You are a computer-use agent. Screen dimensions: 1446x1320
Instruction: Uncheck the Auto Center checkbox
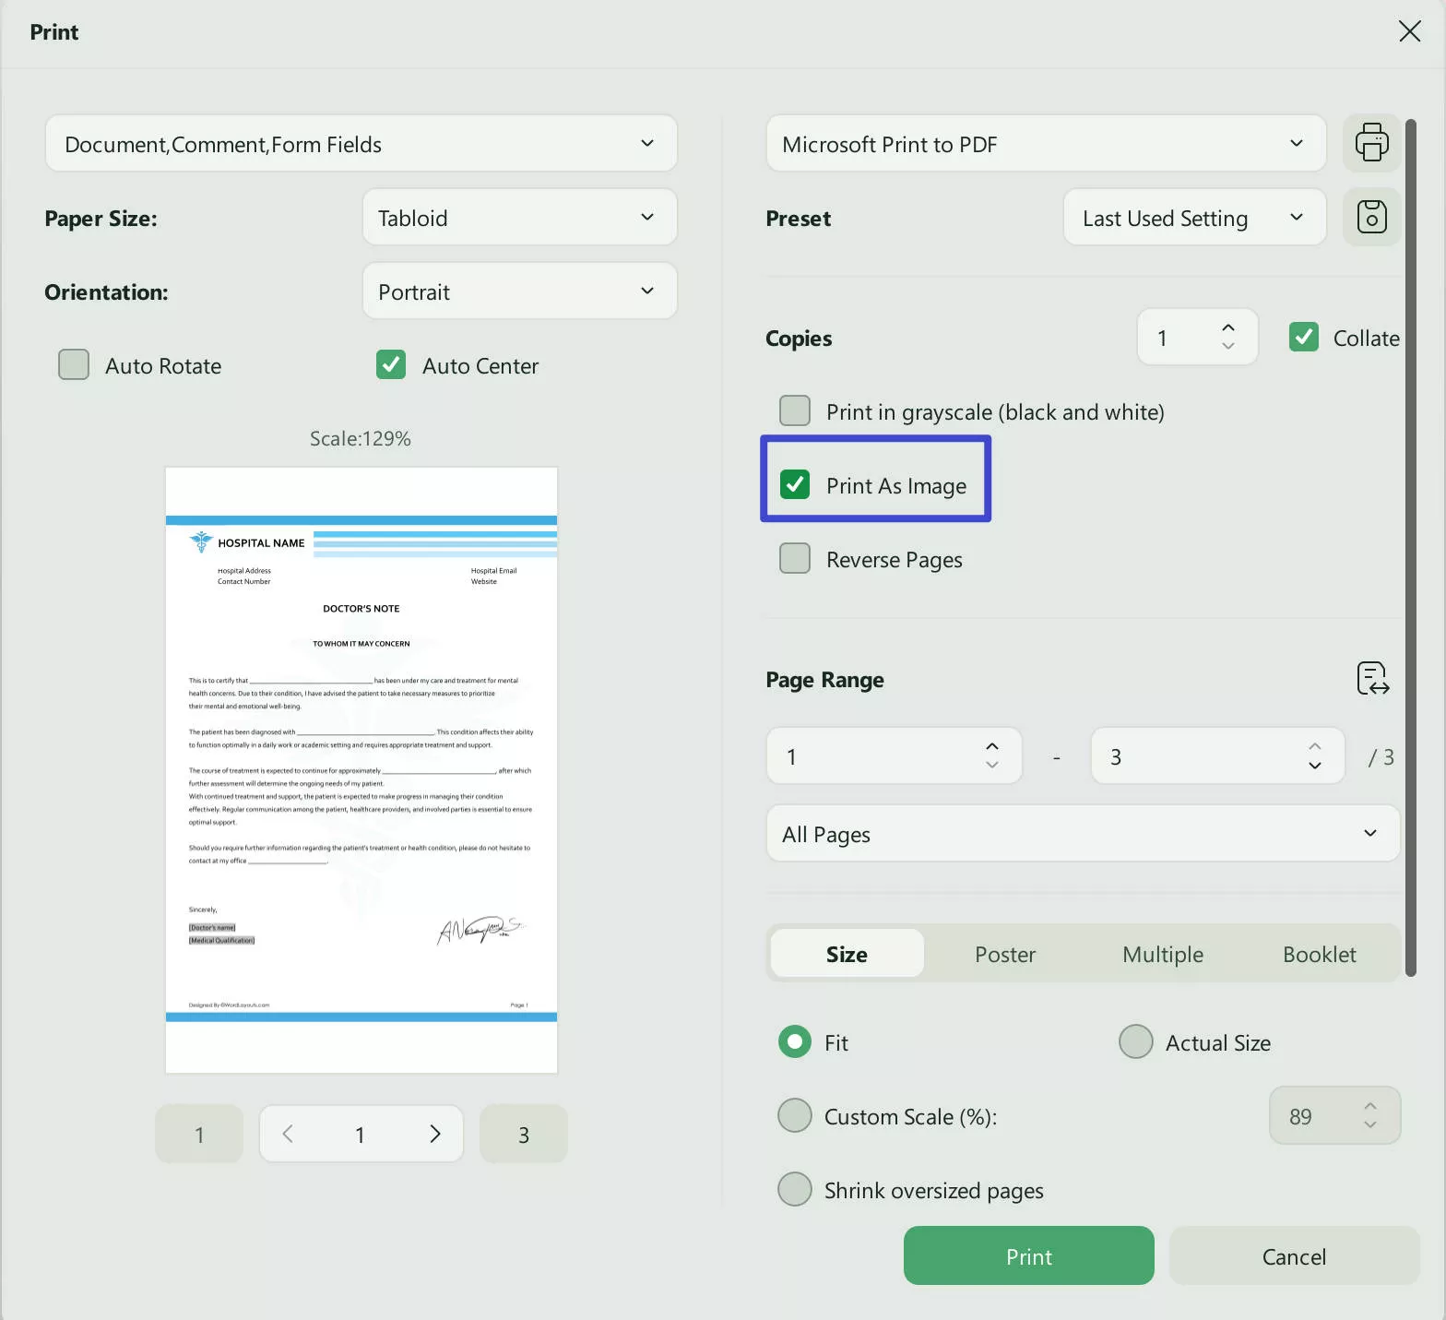click(x=391, y=364)
